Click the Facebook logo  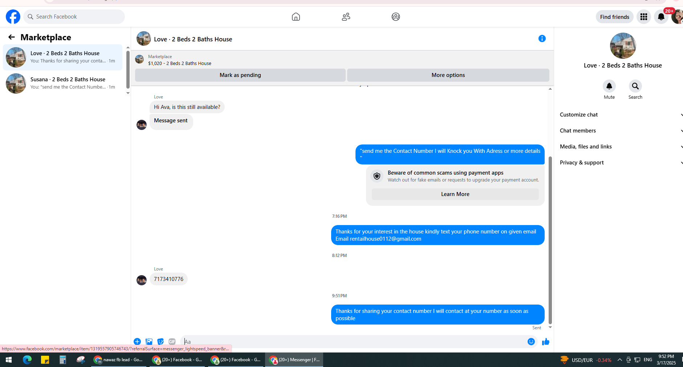coord(13,17)
